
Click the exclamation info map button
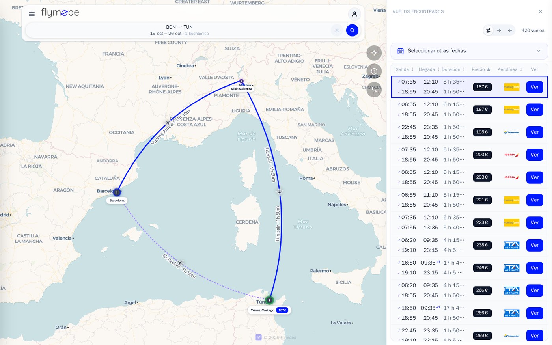(374, 71)
